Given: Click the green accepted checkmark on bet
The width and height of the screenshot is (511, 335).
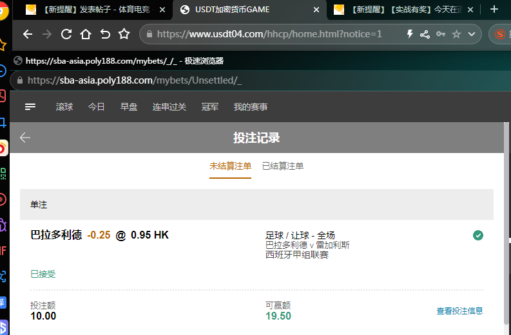Looking at the screenshot, I should coord(477,235).
